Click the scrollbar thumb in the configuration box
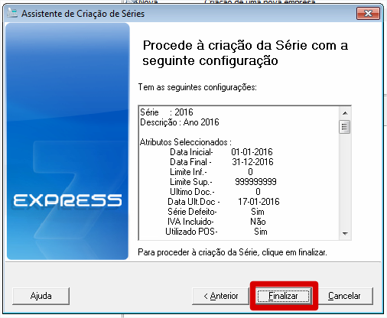Viewport: 387px width, 318px height. pyautogui.click(x=345, y=127)
